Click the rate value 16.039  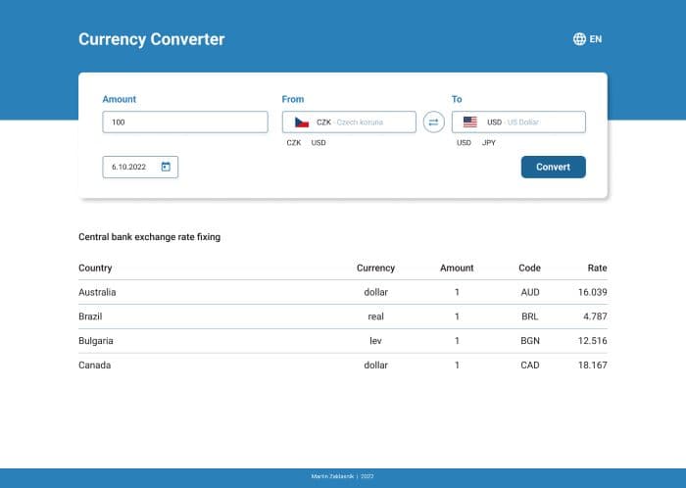(x=593, y=292)
